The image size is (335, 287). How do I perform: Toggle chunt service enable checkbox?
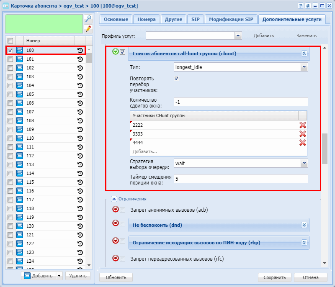pyautogui.click(x=122, y=52)
